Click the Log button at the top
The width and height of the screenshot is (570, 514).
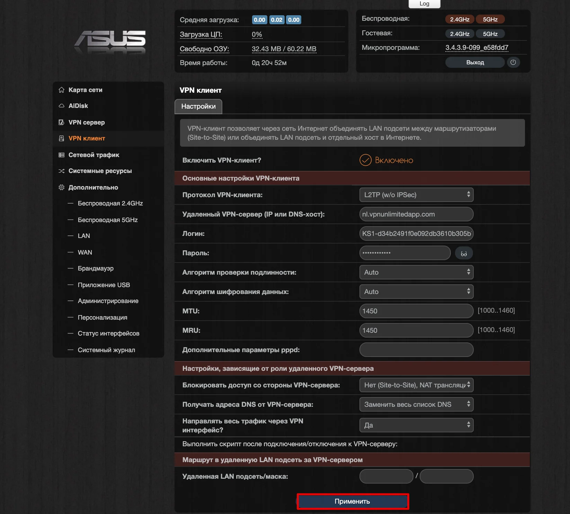[x=424, y=4]
